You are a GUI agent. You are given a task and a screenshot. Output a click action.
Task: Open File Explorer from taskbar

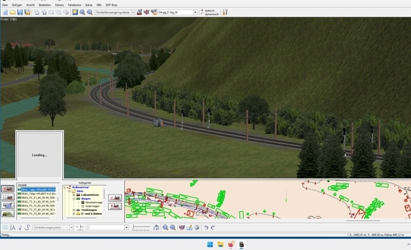(x=220, y=244)
